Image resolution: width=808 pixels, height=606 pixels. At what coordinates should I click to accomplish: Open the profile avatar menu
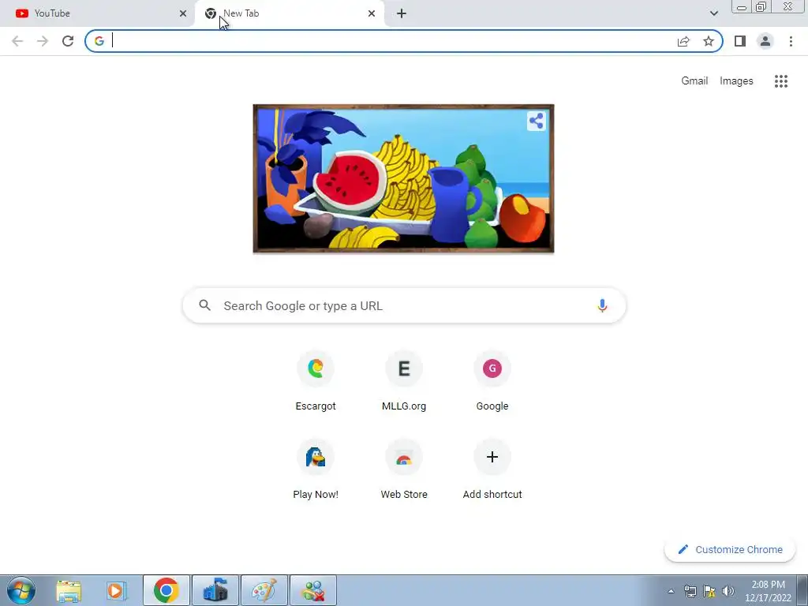click(x=765, y=41)
